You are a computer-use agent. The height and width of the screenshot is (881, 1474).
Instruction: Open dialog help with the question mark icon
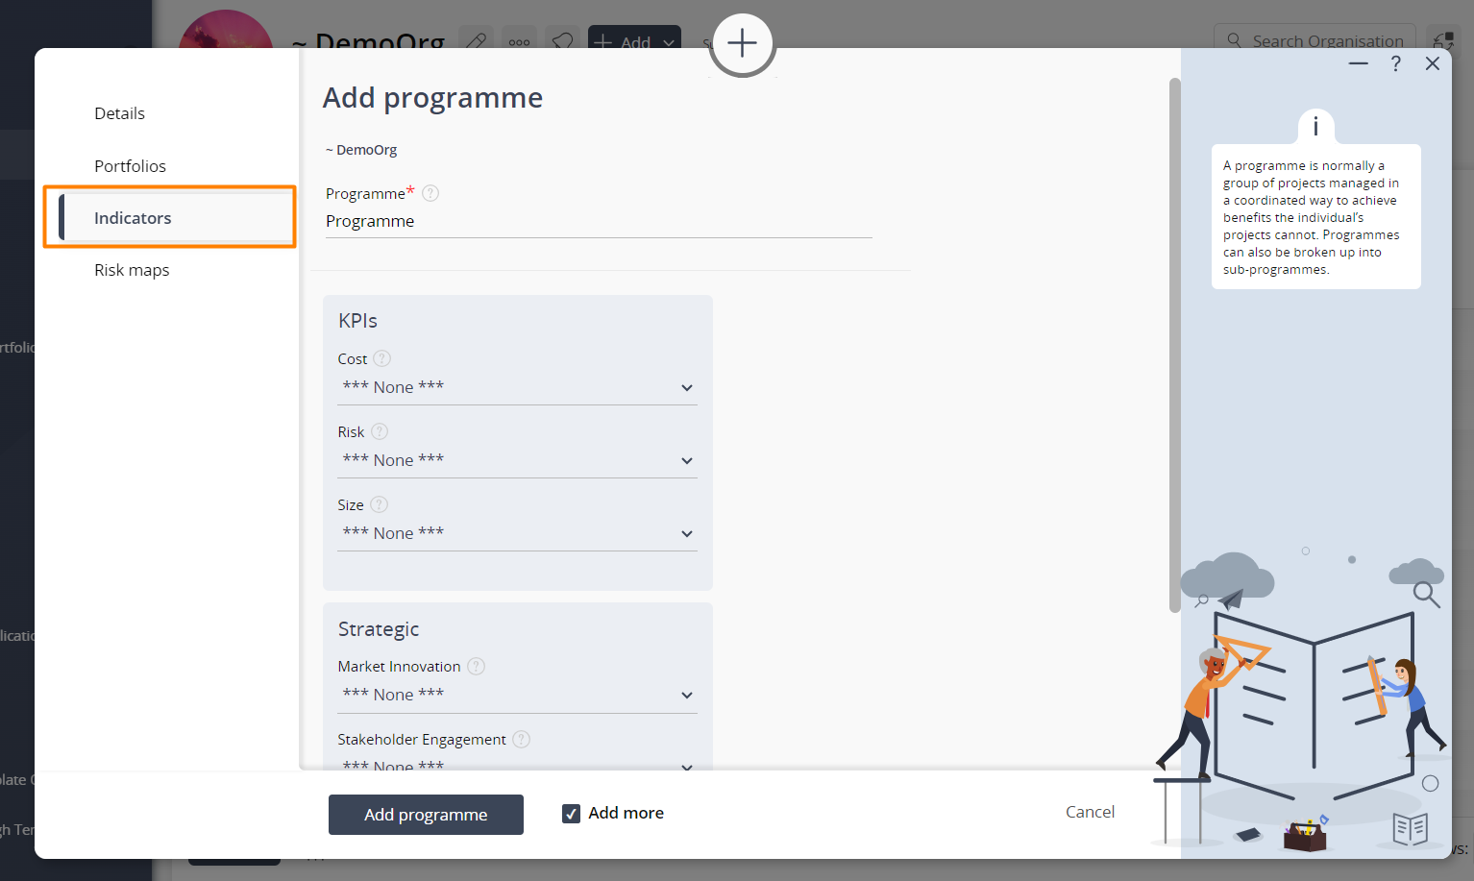1395,63
